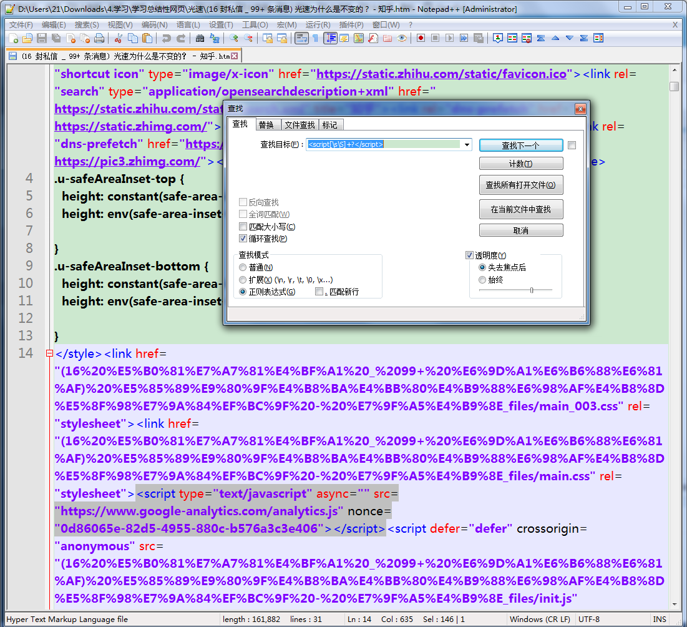Click Windows (CR LF) in status bar

540,619
